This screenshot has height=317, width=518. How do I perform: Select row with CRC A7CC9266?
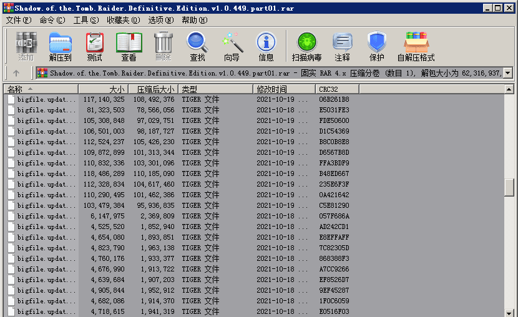click(x=254, y=269)
